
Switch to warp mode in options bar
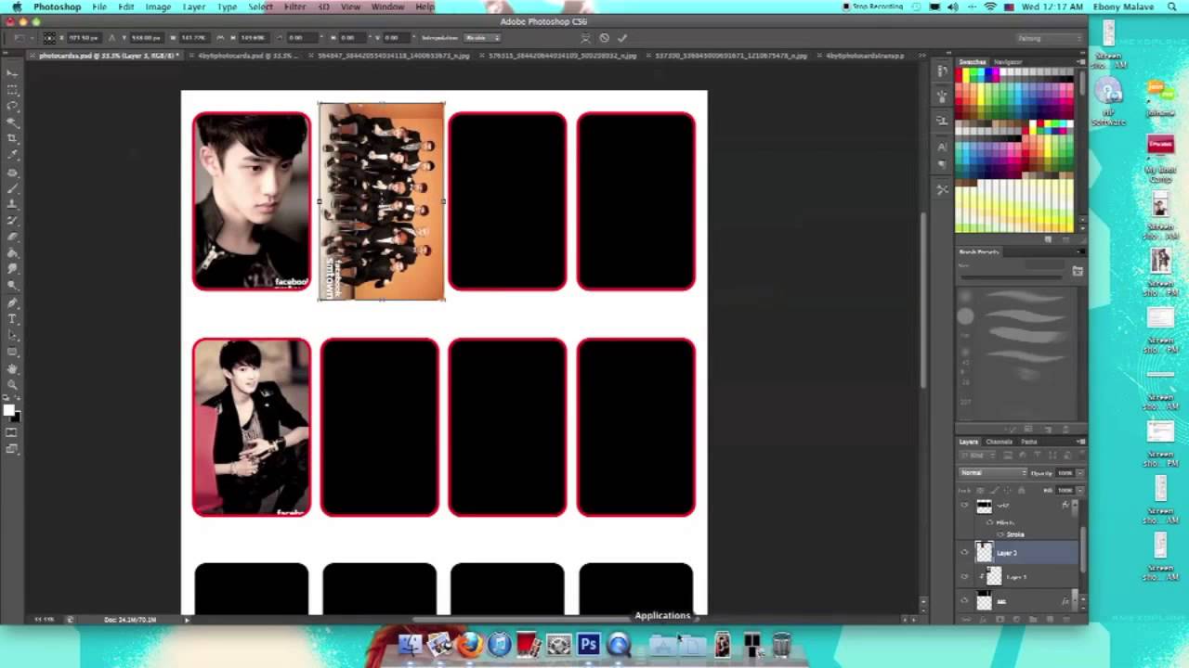tap(584, 38)
